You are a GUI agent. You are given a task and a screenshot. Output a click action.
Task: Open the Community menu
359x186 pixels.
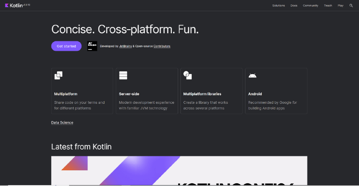[311, 5]
